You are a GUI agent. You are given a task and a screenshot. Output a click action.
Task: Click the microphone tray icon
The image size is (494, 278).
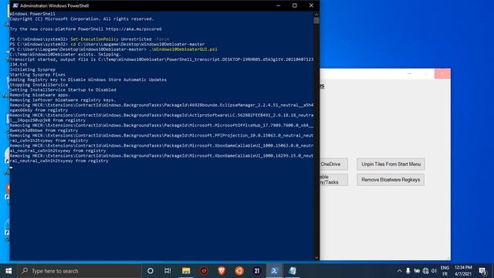408,271
